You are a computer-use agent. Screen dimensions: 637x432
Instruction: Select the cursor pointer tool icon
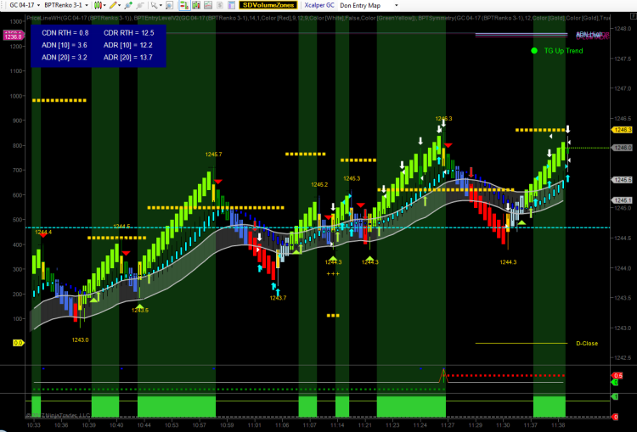[154, 5]
